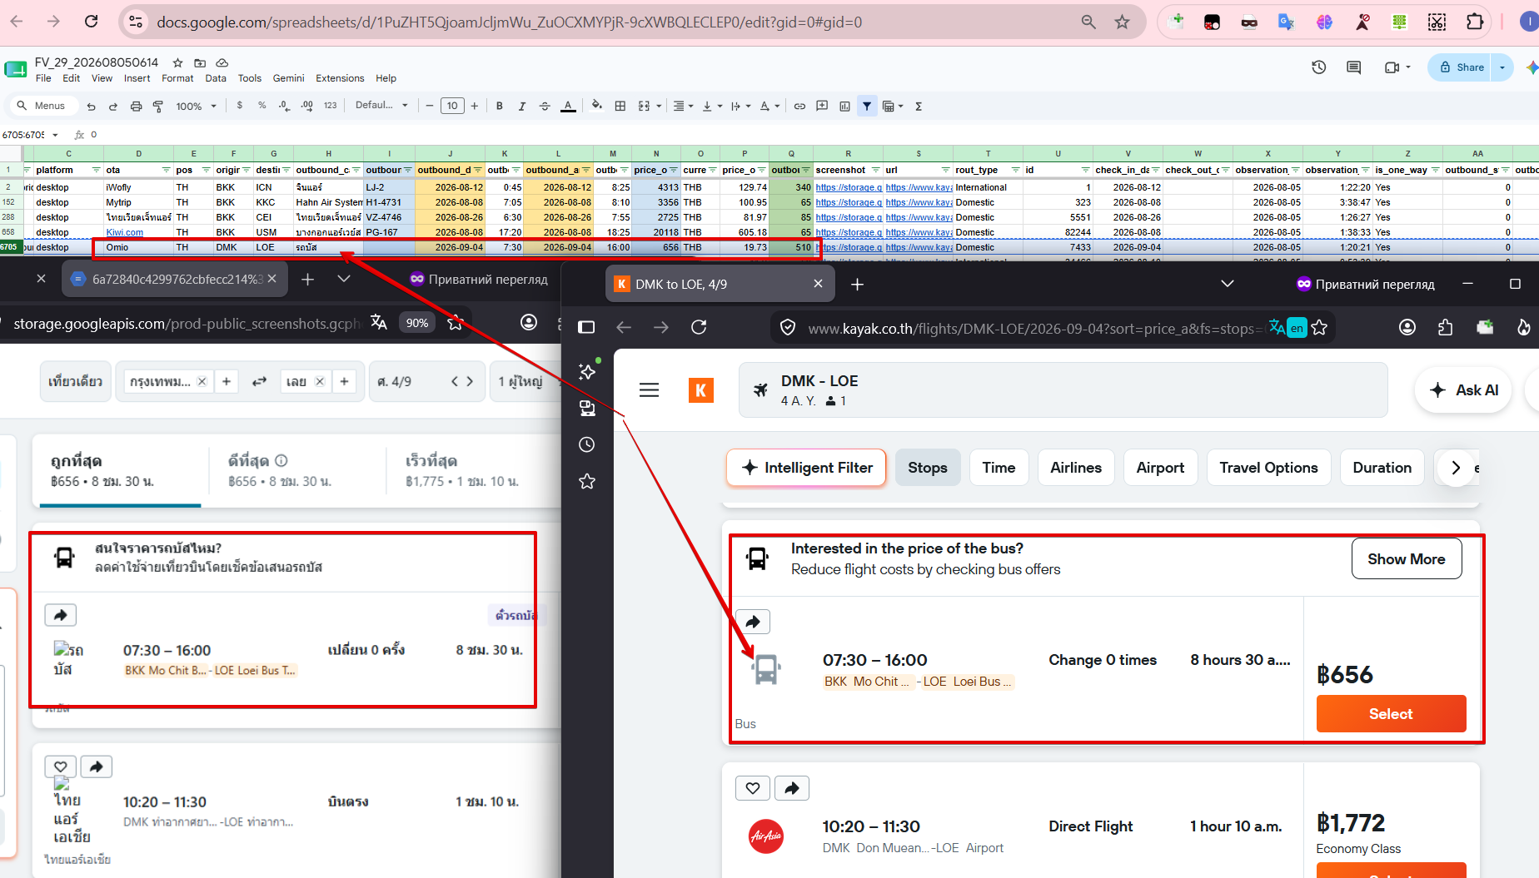
Task: Click the move-to-folder icon beside title
Action: [x=200, y=62]
